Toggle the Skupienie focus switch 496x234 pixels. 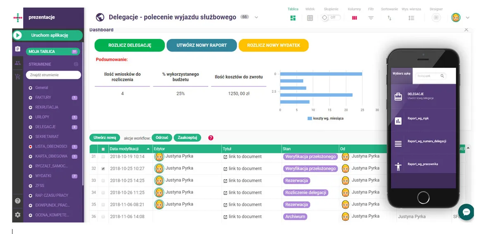(x=331, y=18)
